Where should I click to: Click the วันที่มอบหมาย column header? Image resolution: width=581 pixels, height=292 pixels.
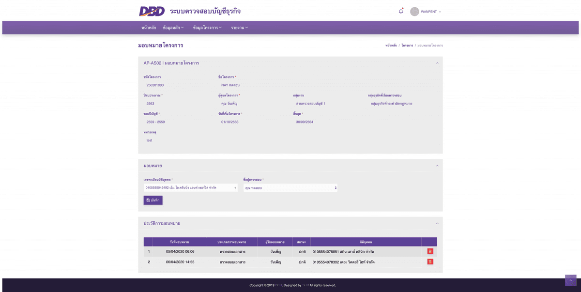pos(180,242)
